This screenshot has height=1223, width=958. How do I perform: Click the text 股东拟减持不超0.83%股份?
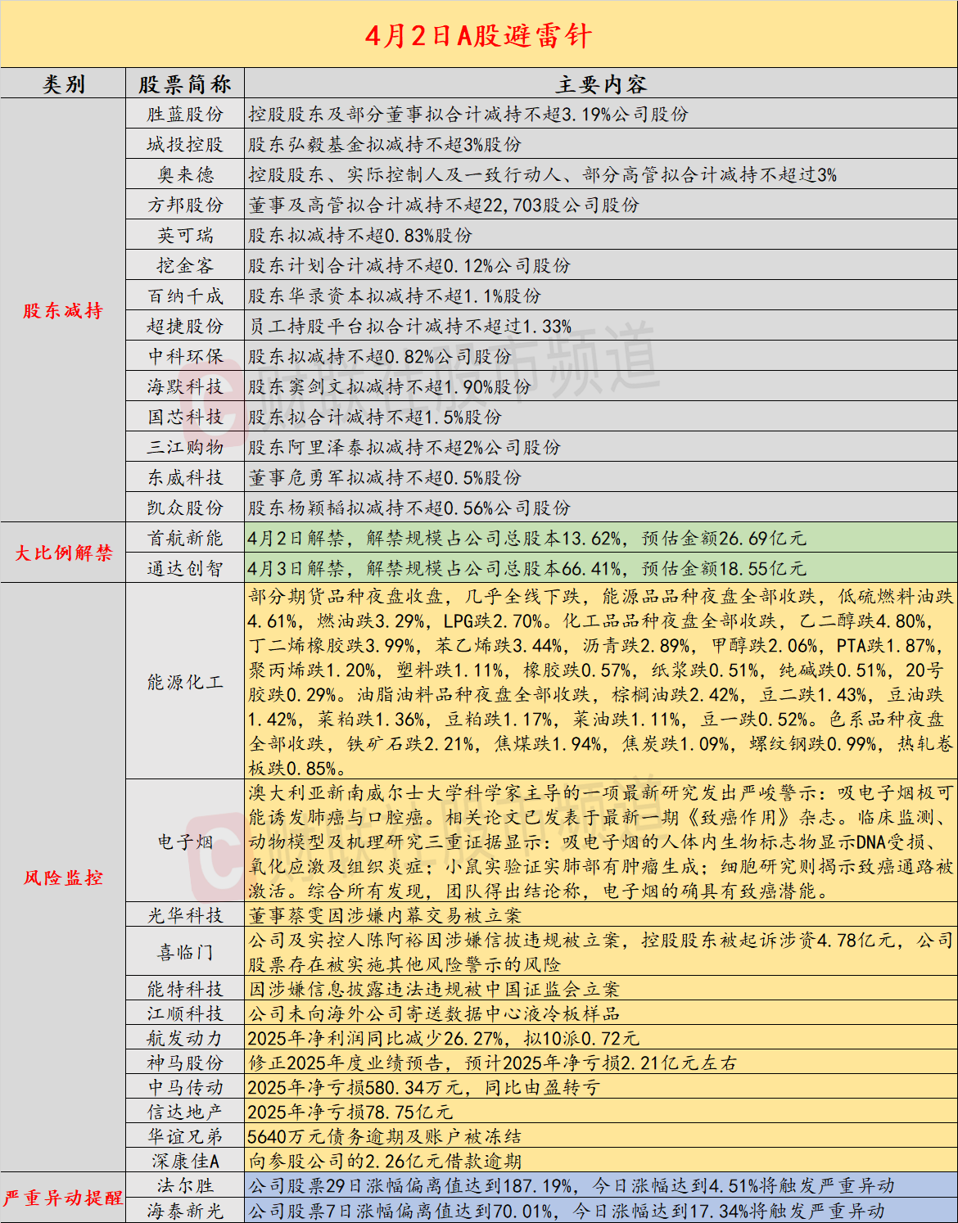coord(360,236)
